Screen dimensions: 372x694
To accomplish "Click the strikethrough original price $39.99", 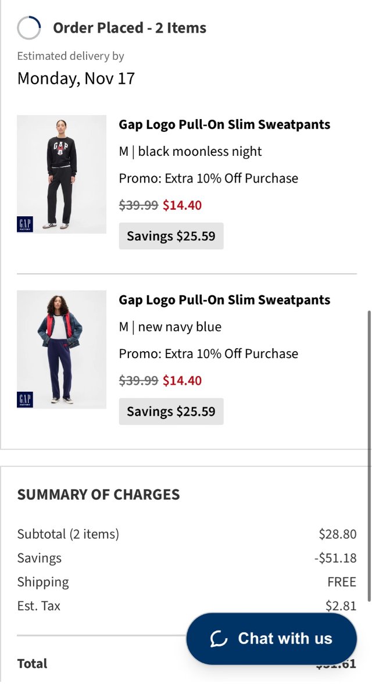I will pos(139,205).
